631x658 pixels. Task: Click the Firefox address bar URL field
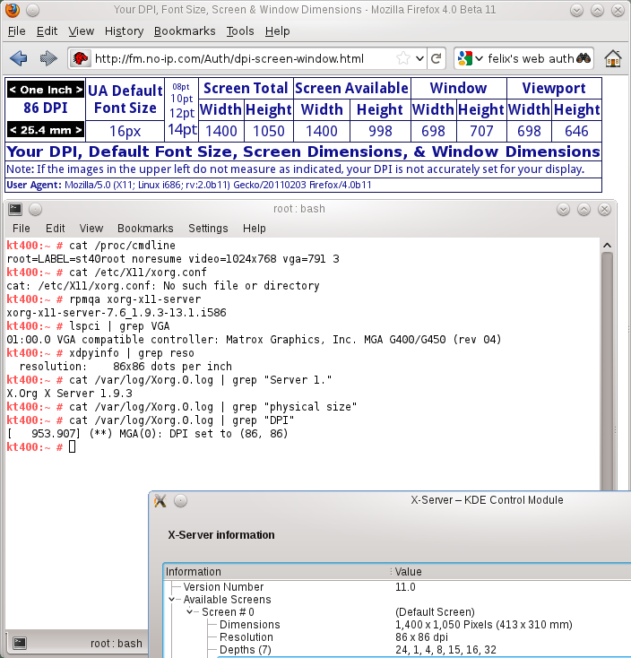pos(242,58)
